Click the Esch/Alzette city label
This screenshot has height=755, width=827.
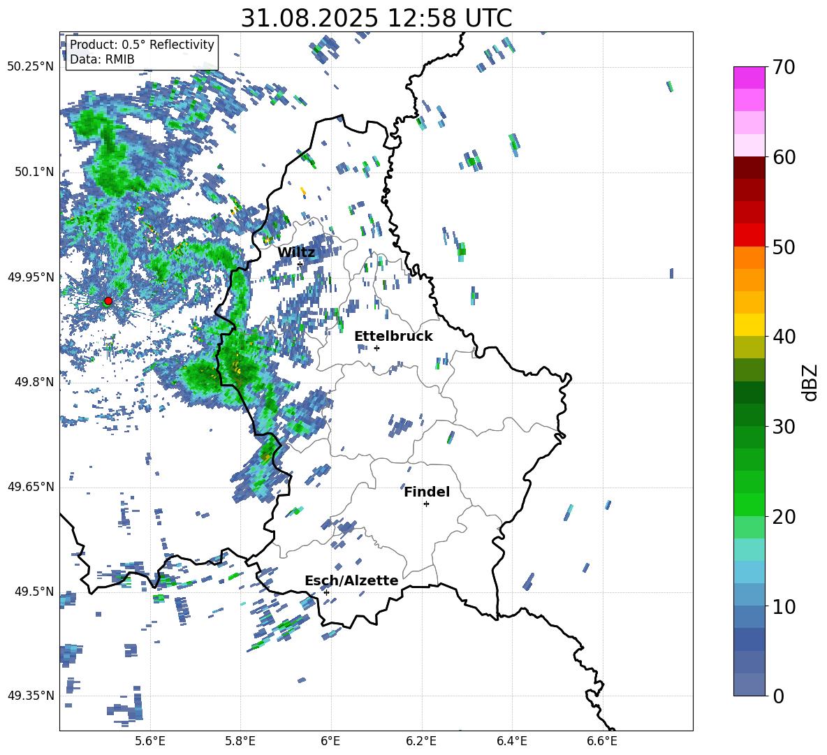tap(351, 580)
